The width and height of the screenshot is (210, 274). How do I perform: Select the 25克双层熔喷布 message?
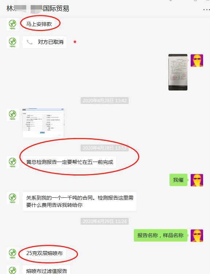44,253
